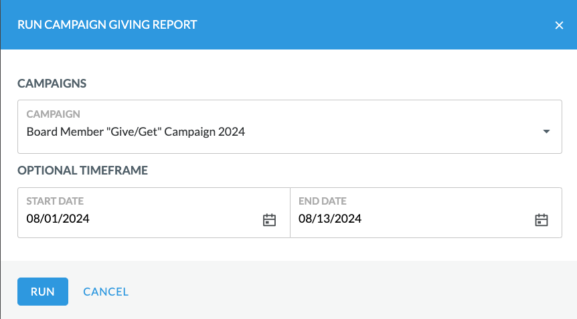Screen dimensions: 577x319
Task: Open the End Date calendar picker icon
Action: coord(542,220)
